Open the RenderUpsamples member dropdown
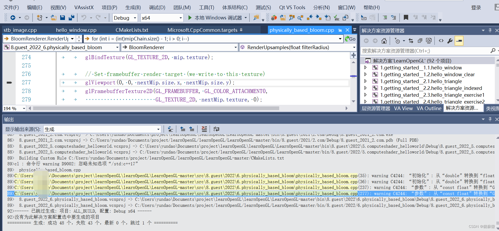 [298, 47]
